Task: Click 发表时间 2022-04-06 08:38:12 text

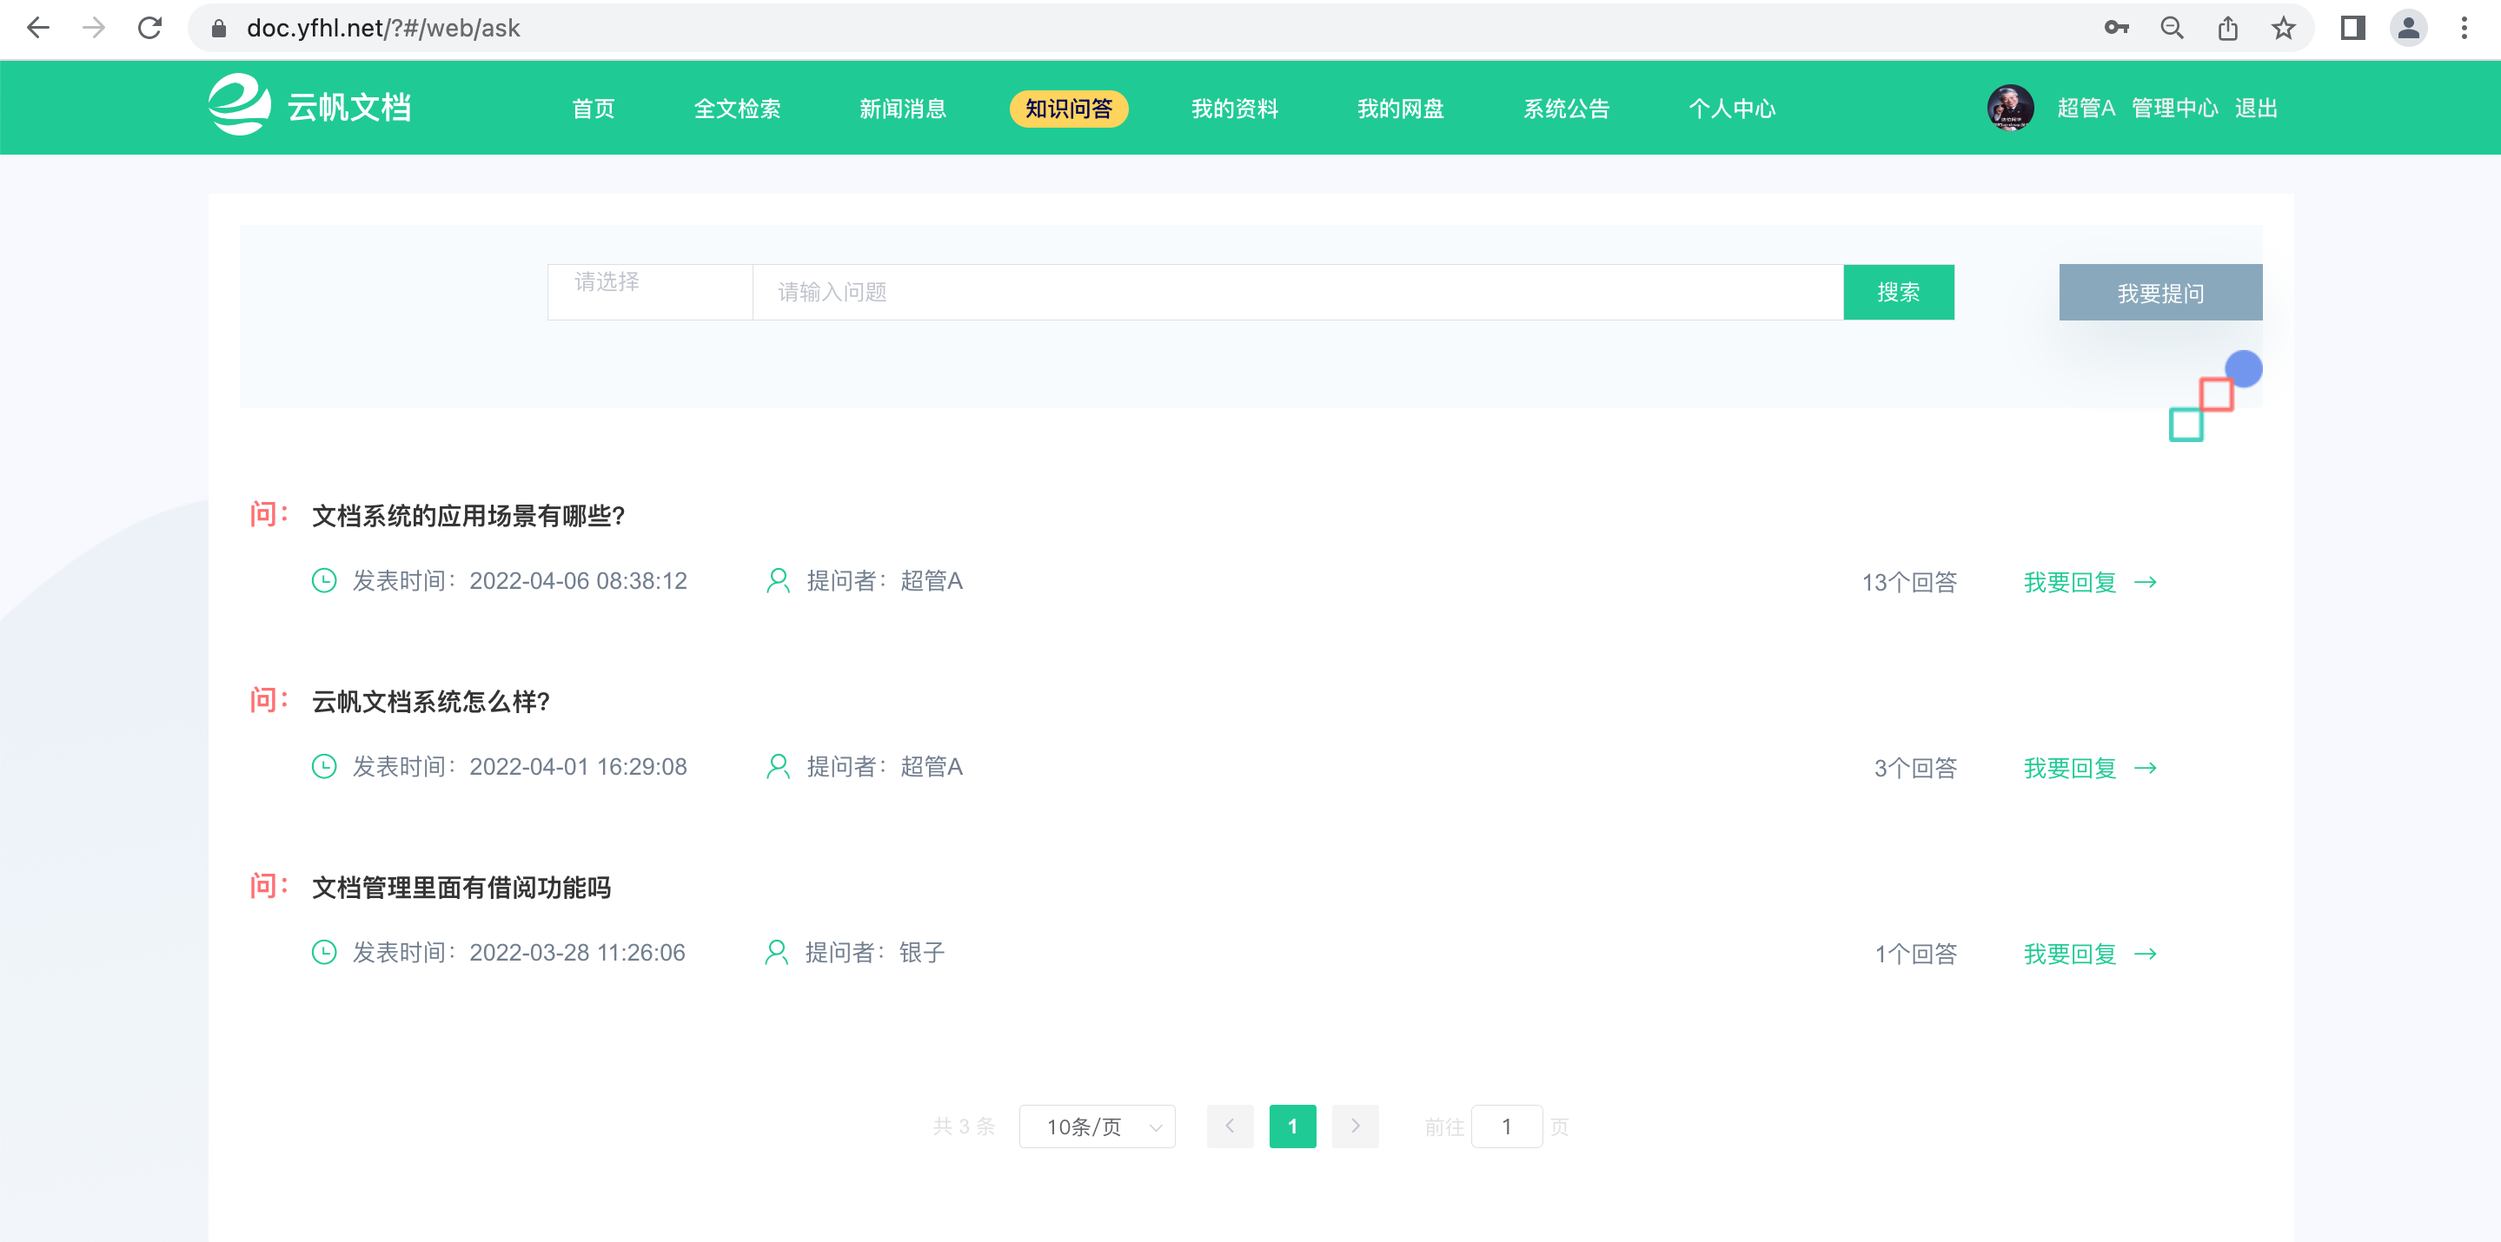Action: coord(520,580)
